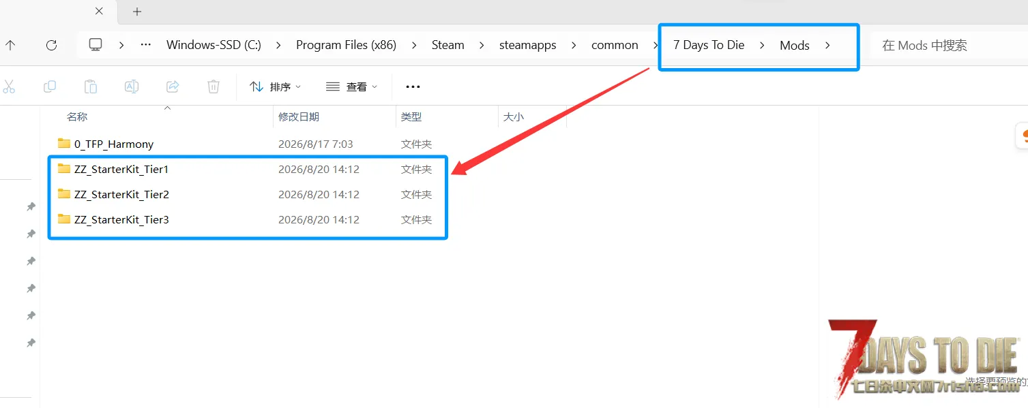1028x408 pixels.
Task: Click the Share toolbar icon
Action: click(x=173, y=87)
